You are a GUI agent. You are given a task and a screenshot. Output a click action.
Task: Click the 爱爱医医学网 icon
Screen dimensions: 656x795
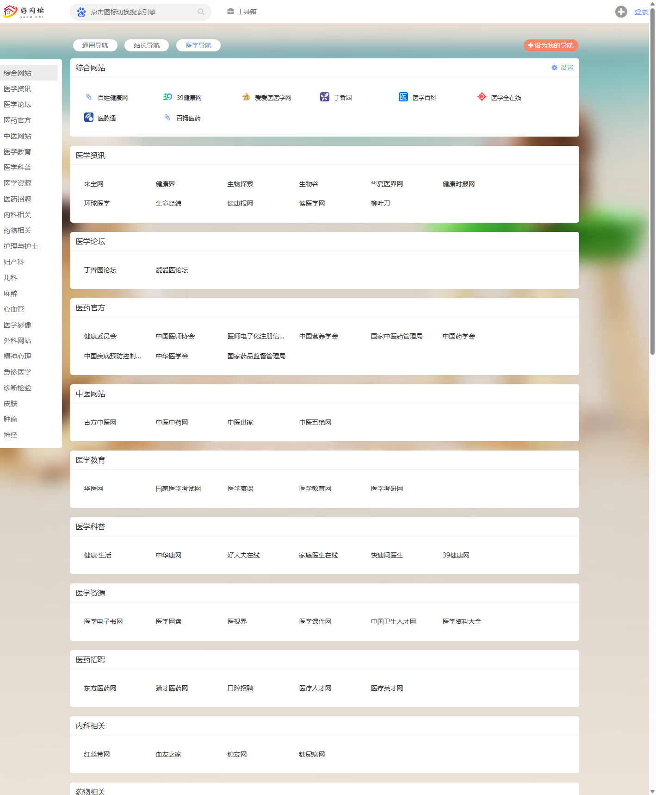tap(246, 97)
